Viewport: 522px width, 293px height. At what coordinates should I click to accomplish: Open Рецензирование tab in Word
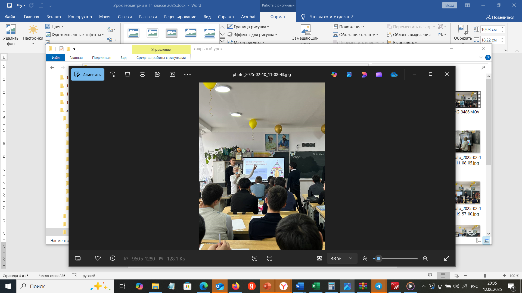[180, 17]
